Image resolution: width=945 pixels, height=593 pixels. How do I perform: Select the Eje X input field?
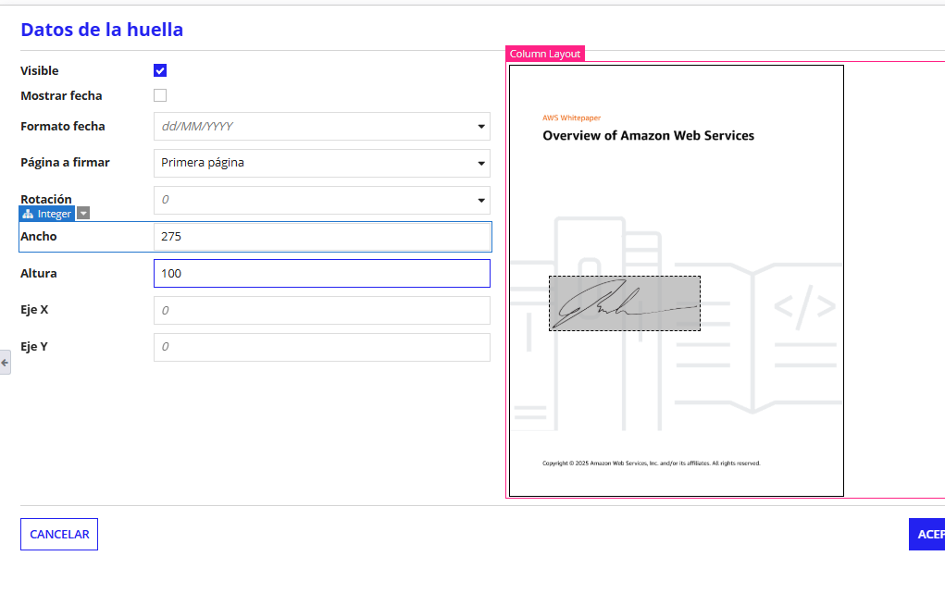[x=321, y=310]
